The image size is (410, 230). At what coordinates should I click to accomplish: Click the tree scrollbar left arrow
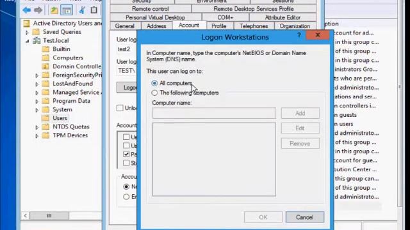[x=26, y=216]
